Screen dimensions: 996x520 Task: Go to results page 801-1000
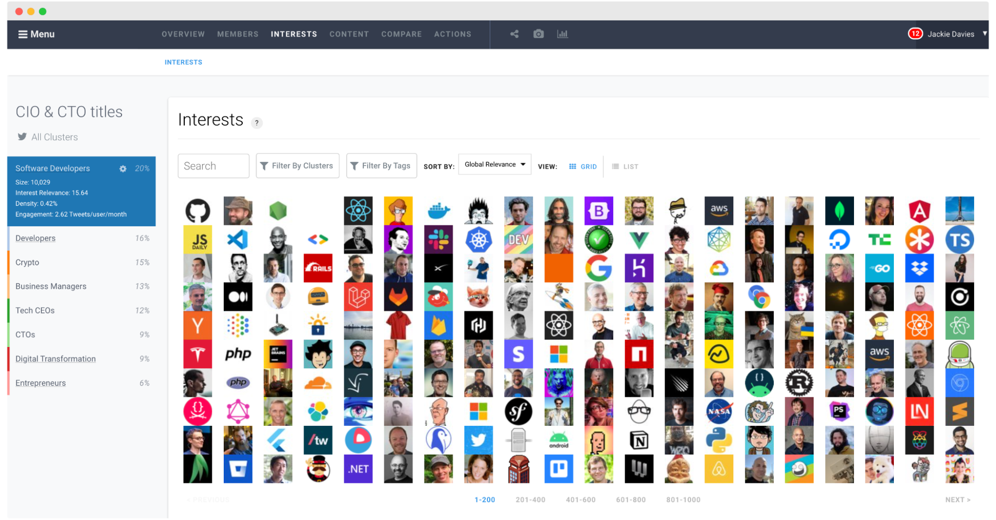click(683, 500)
